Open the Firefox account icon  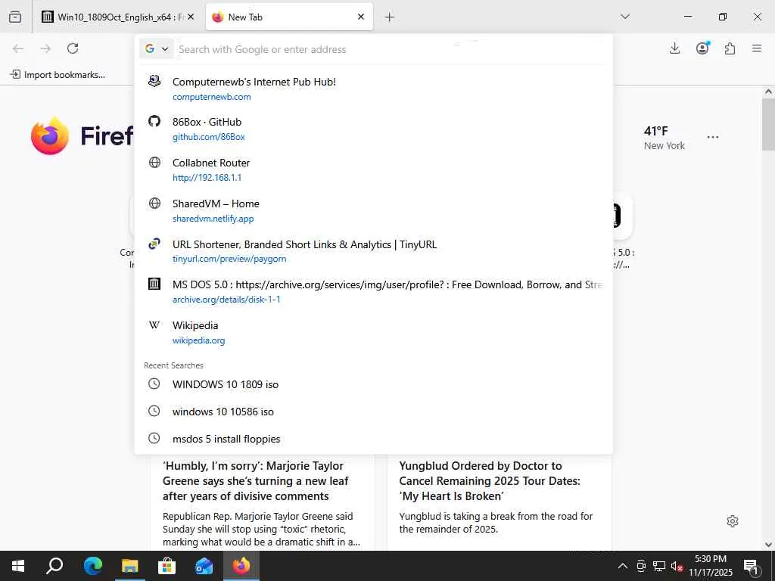(x=702, y=48)
